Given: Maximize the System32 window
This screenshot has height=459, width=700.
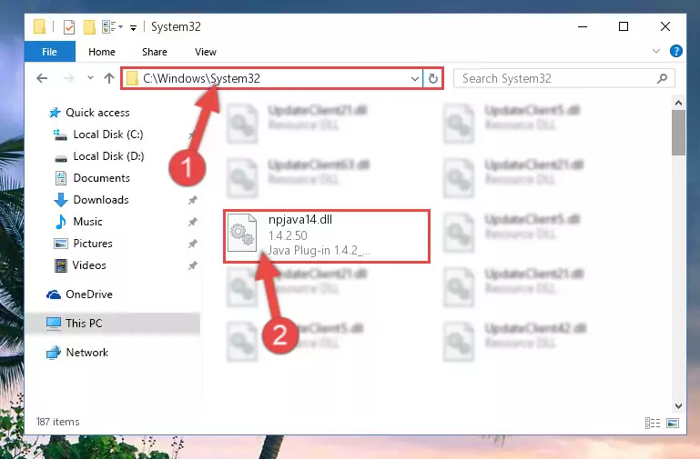Looking at the screenshot, I should pos(624,26).
